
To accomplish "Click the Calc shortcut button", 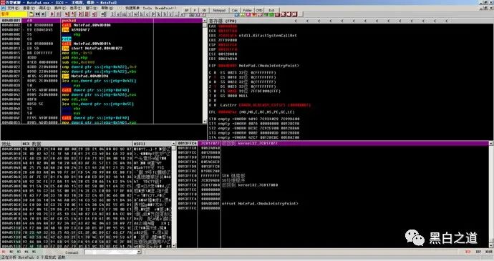I will tap(235, 10).
